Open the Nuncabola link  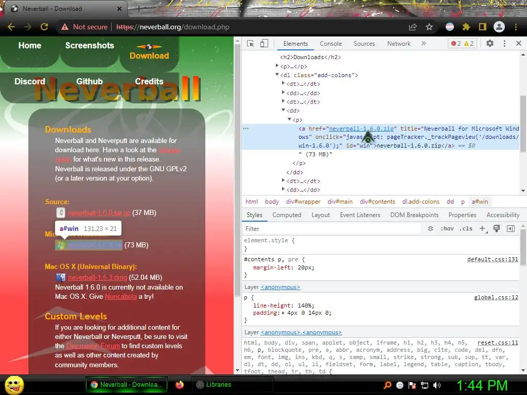point(121,297)
